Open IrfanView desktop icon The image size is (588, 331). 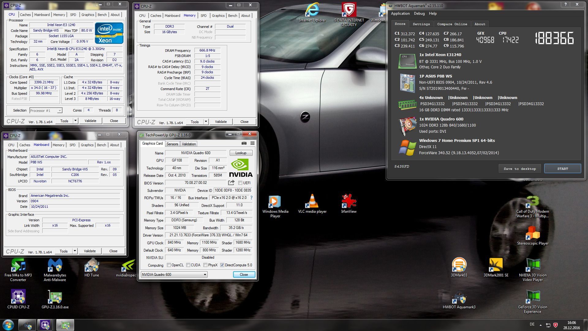coord(349,204)
